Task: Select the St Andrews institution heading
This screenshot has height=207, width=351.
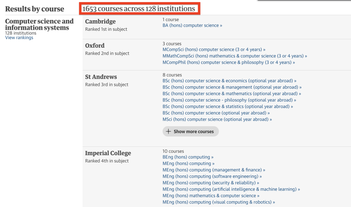Action: point(101,77)
